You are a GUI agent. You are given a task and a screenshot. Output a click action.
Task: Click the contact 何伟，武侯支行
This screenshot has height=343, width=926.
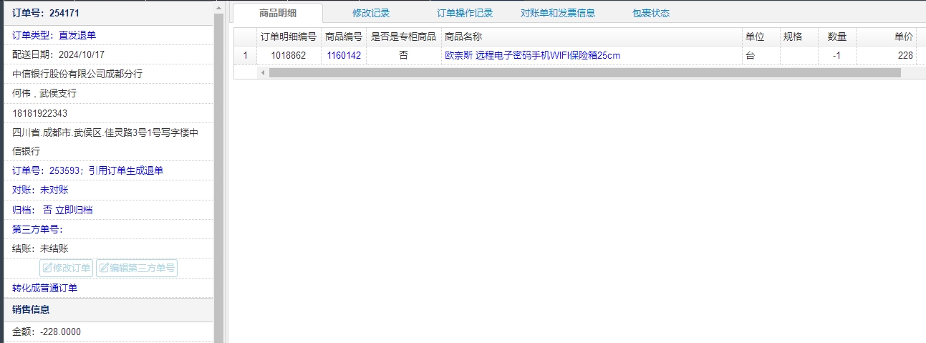point(44,93)
